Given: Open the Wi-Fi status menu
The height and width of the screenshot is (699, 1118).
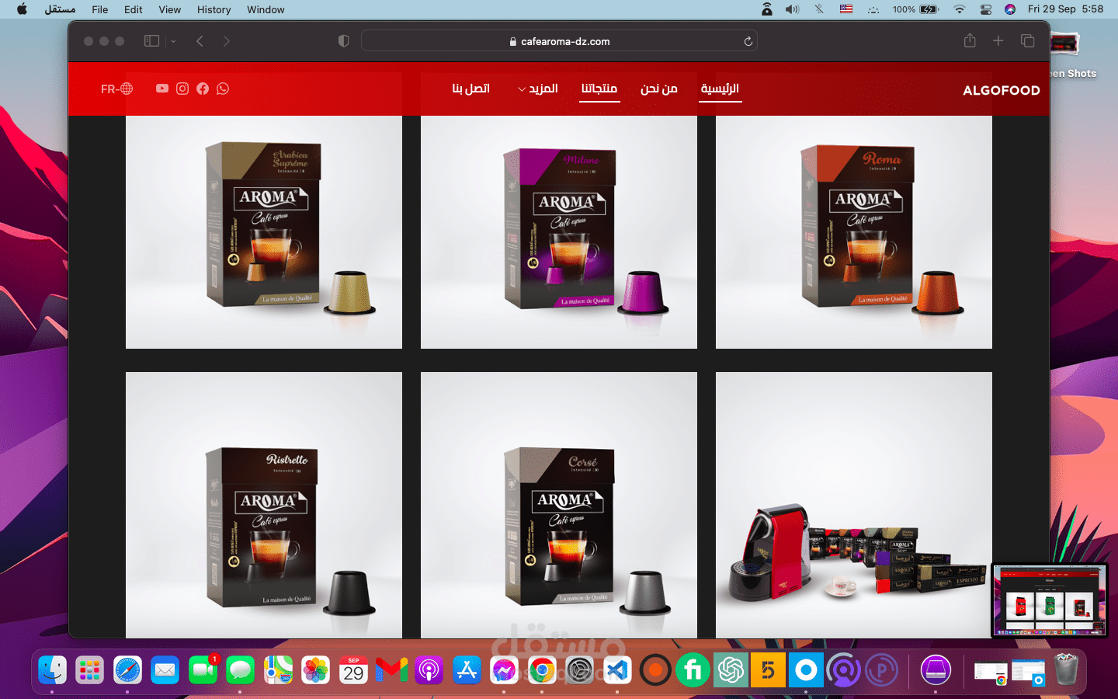Looking at the screenshot, I should (960, 9).
